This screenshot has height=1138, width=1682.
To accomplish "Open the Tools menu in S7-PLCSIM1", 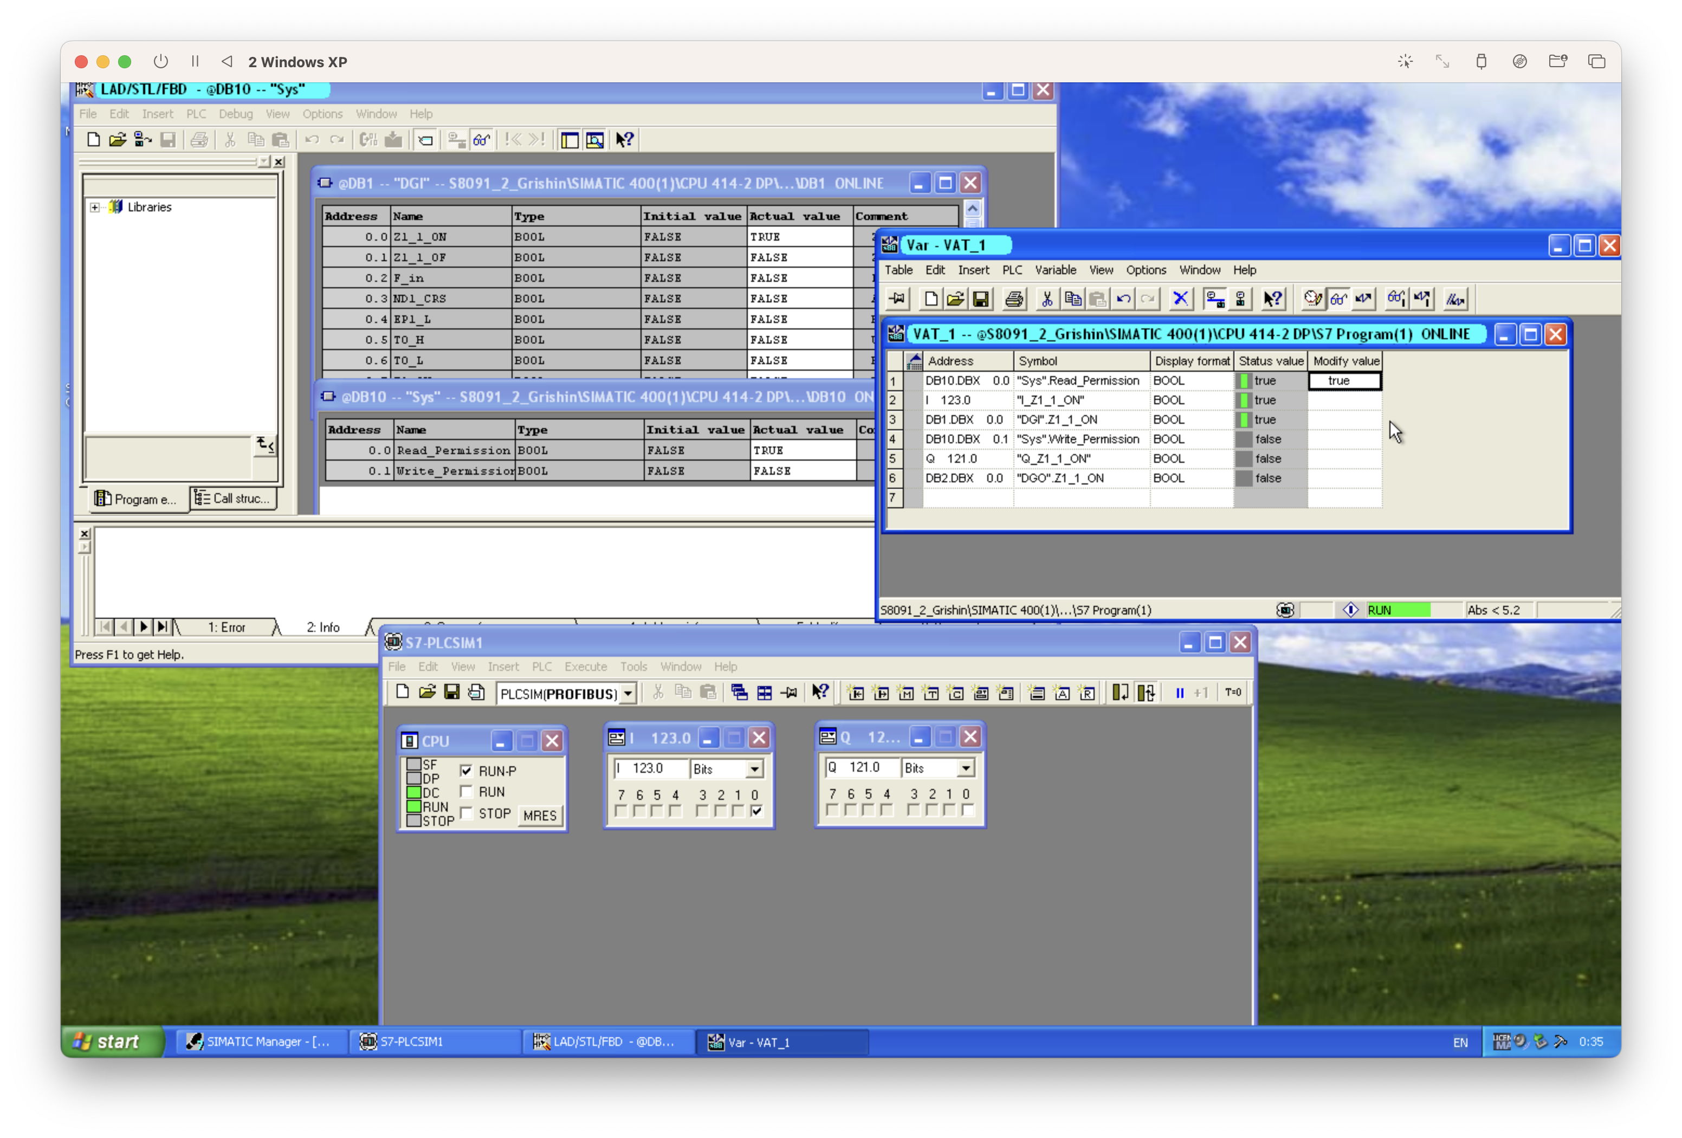I will 633,667.
